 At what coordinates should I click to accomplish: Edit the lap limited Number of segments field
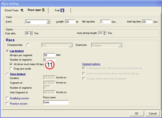49,60
